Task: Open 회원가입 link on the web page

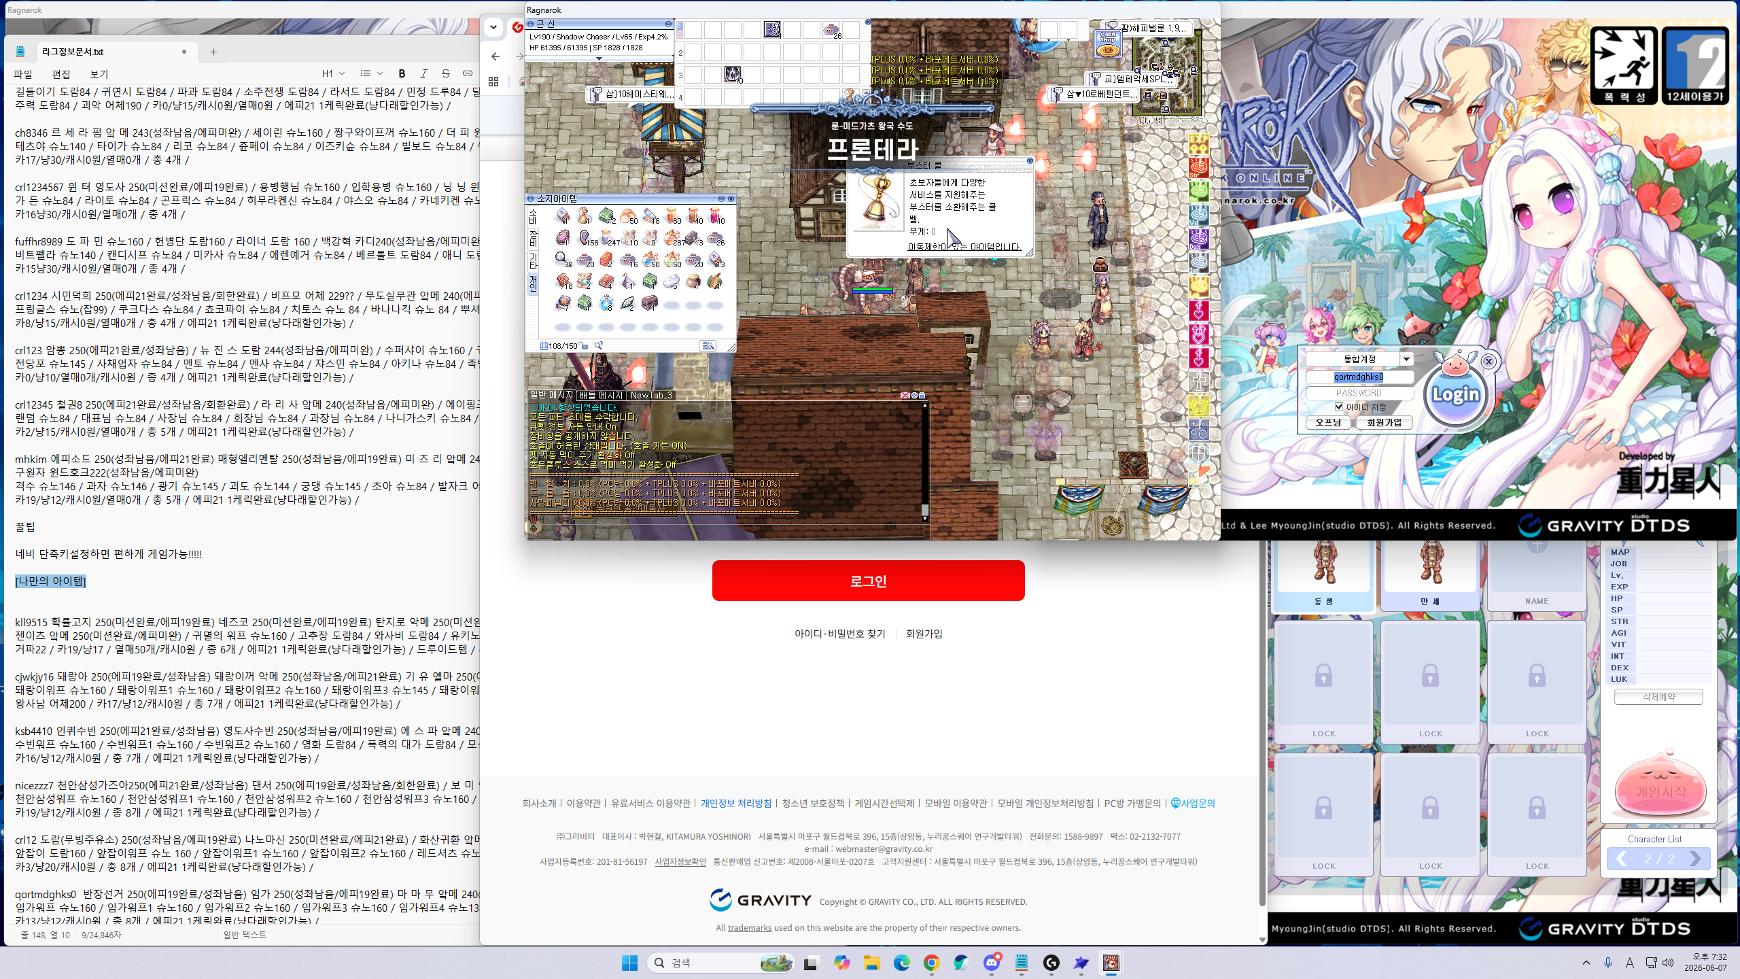Action: pyautogui.click(x=924, y=634)
